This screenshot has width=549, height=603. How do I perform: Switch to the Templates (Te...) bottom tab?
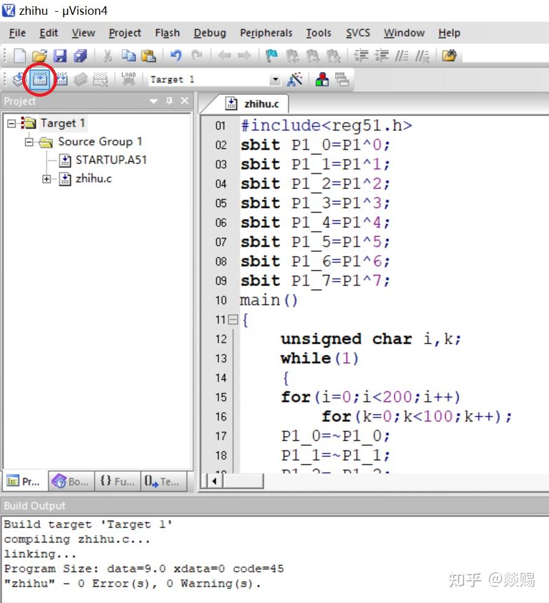[x=164, y=482]
